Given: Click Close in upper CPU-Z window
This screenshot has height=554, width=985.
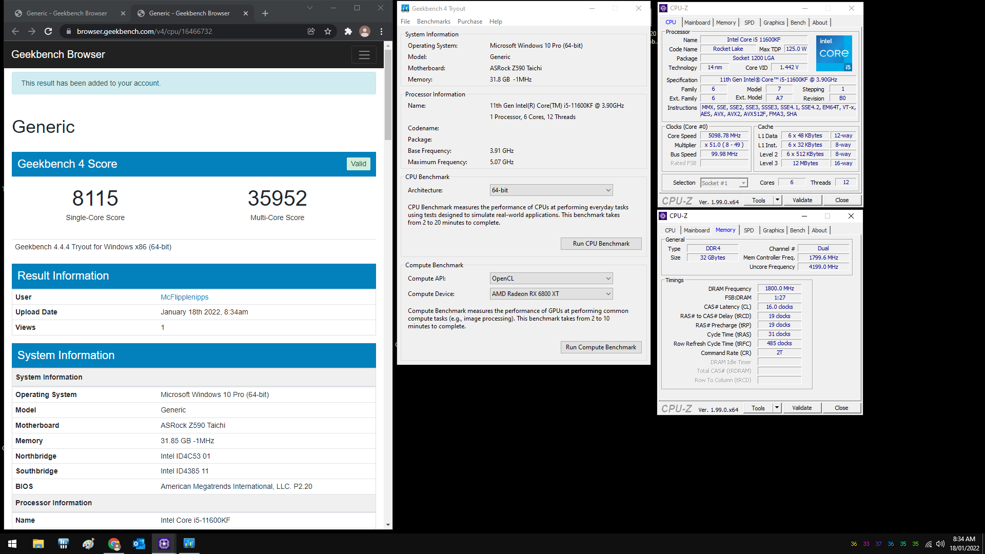Looking at the screenshot, I should tap(842, 200).
